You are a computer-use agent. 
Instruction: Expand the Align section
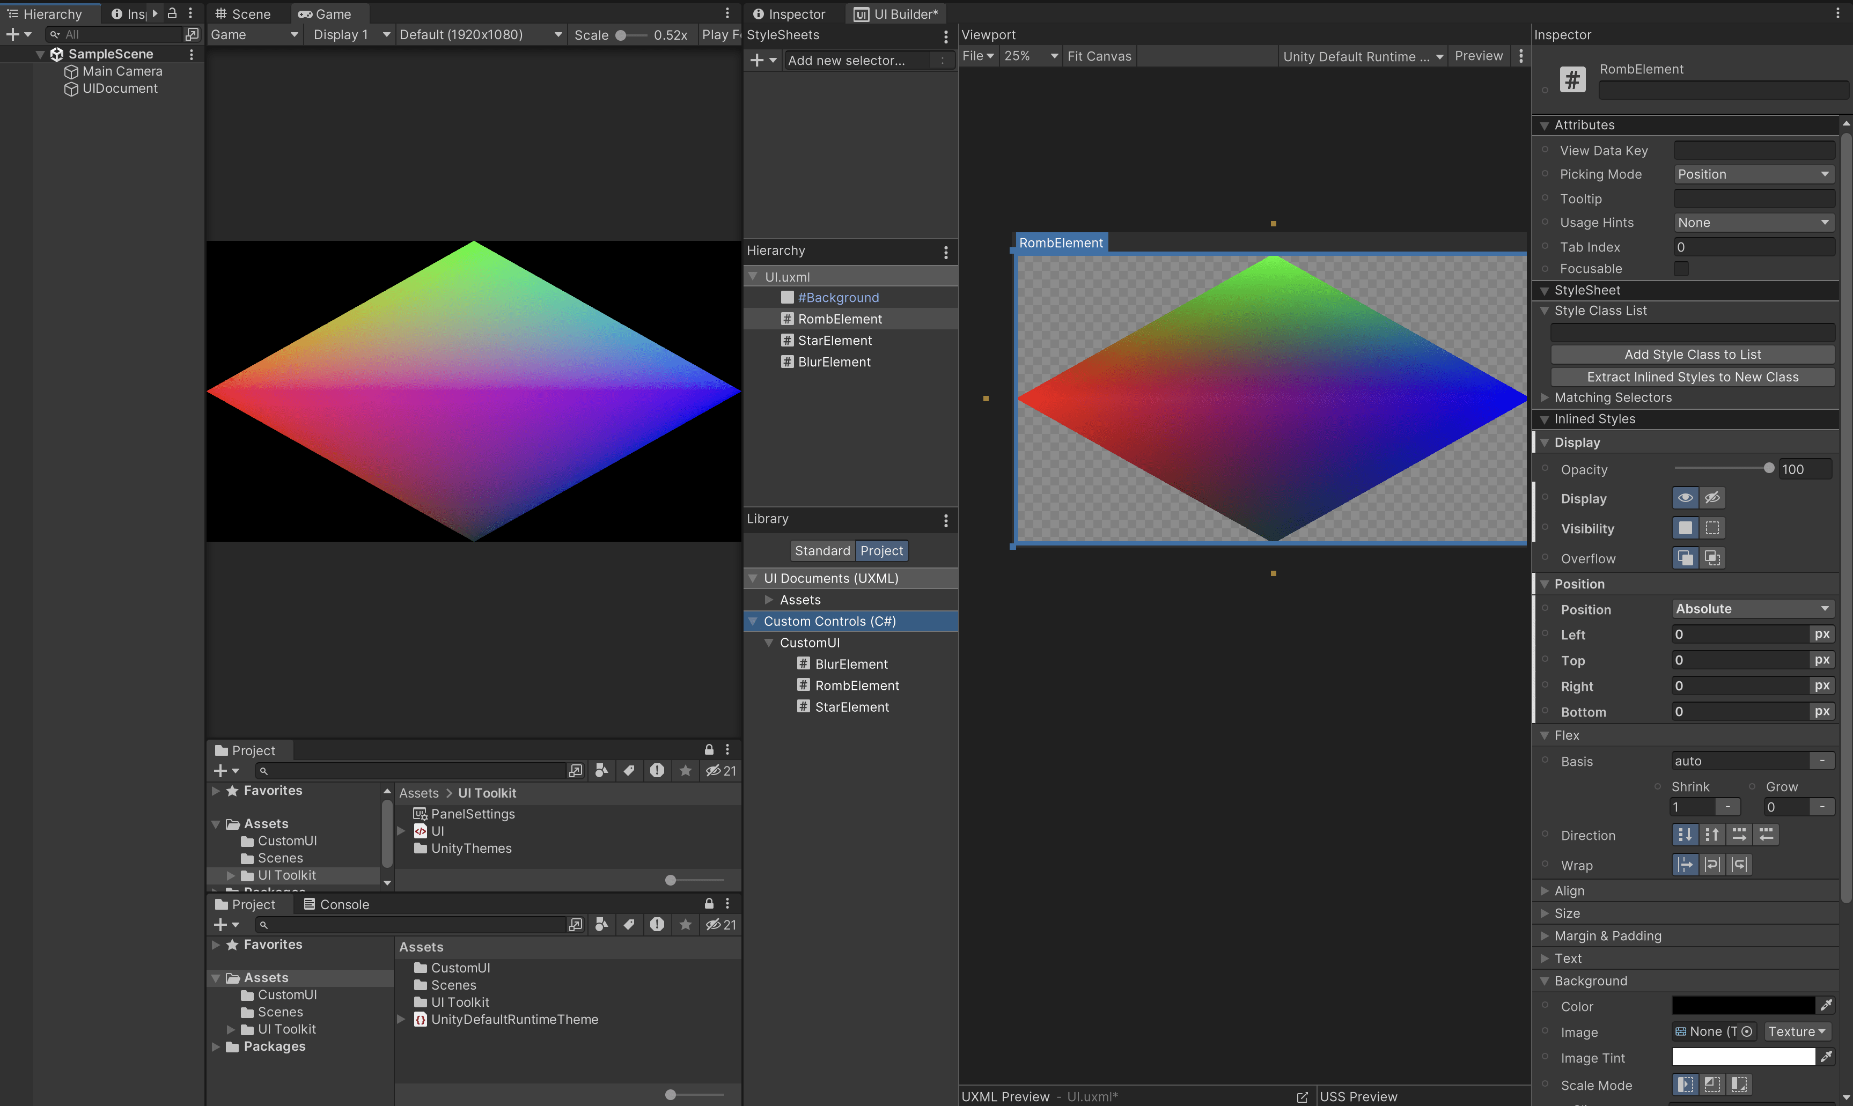click(1545, 890)
